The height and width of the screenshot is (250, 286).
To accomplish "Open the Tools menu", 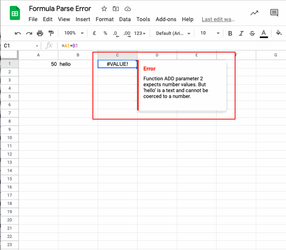I will pos(143,19).
